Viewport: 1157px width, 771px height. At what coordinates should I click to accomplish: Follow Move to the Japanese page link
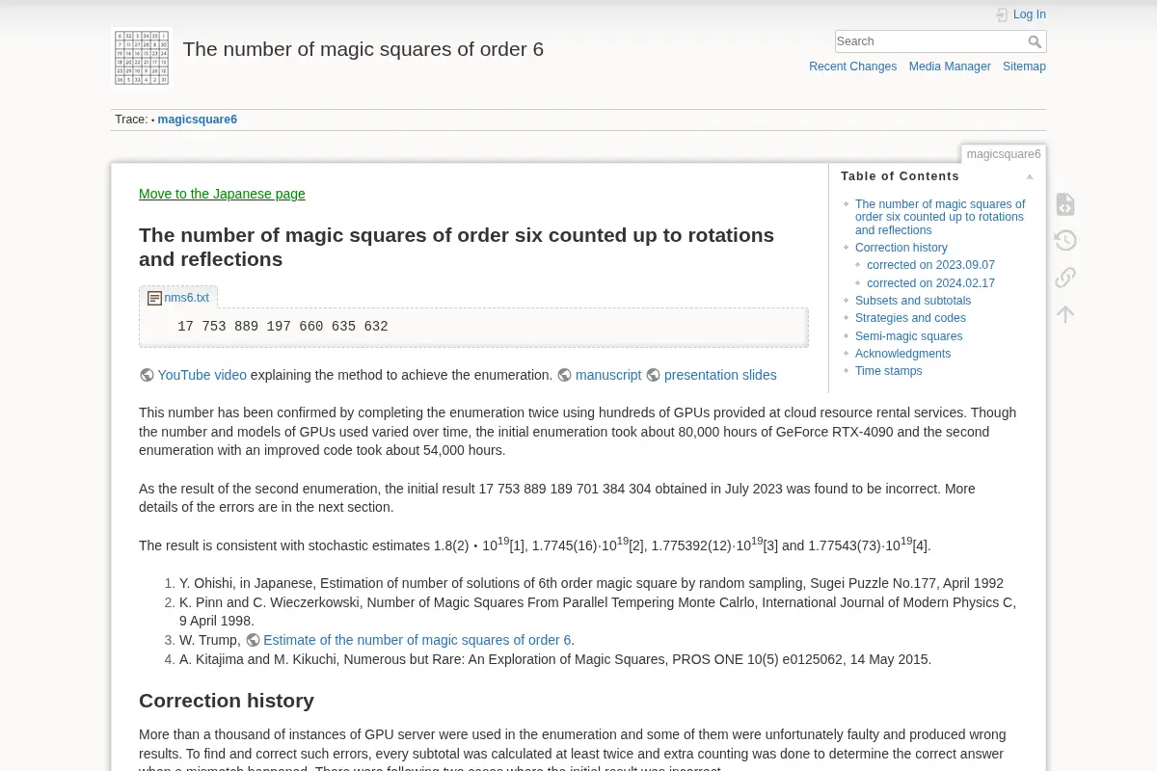222,194
